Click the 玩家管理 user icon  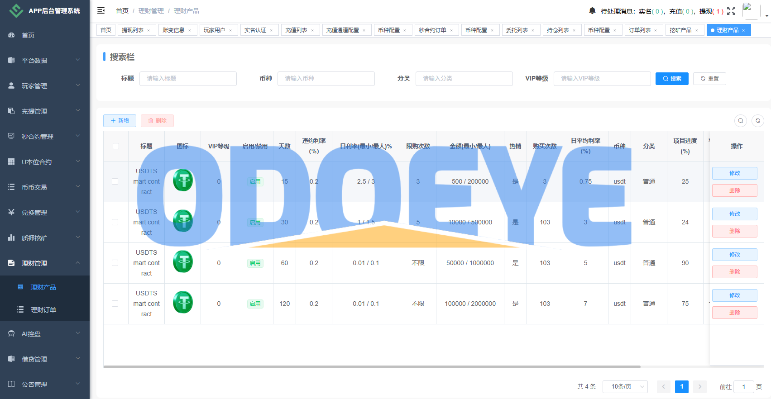coord(11,85)
